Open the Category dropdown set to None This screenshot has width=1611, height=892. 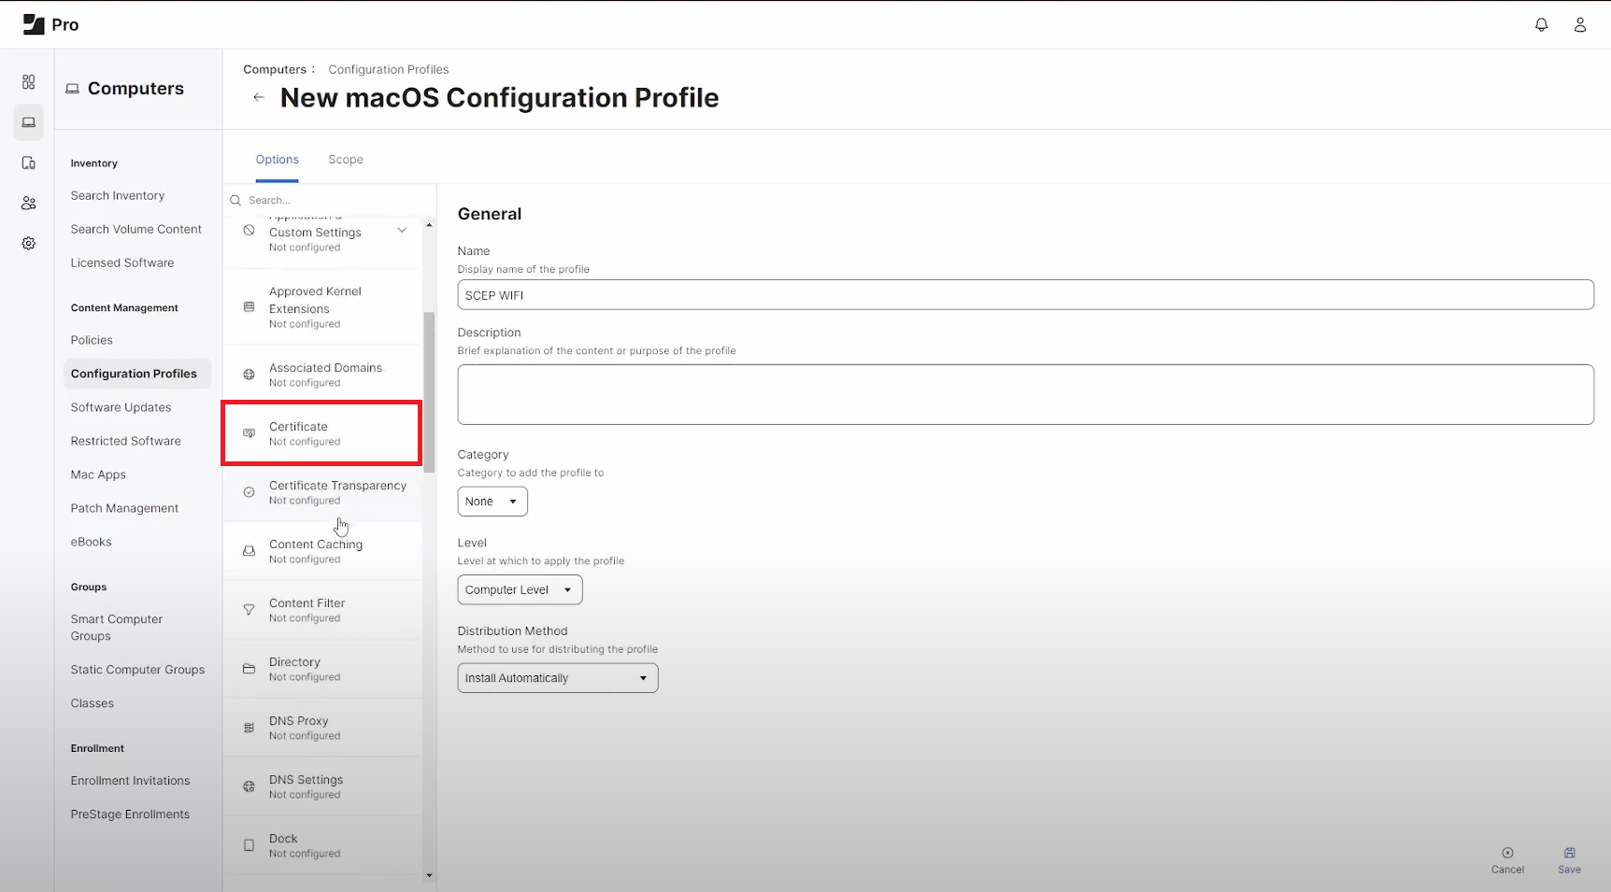click(x=492, y=502)
